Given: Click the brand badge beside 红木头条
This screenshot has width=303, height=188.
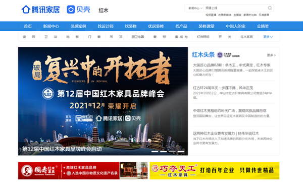Looking at the screenshot, I should (228, 55).
